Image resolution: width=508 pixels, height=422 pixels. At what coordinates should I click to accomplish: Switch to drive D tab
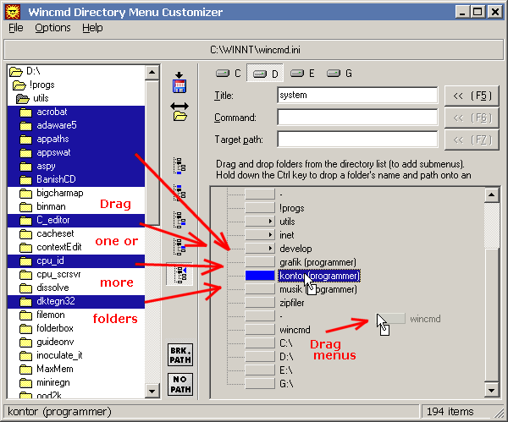click(x=265, y=74)
